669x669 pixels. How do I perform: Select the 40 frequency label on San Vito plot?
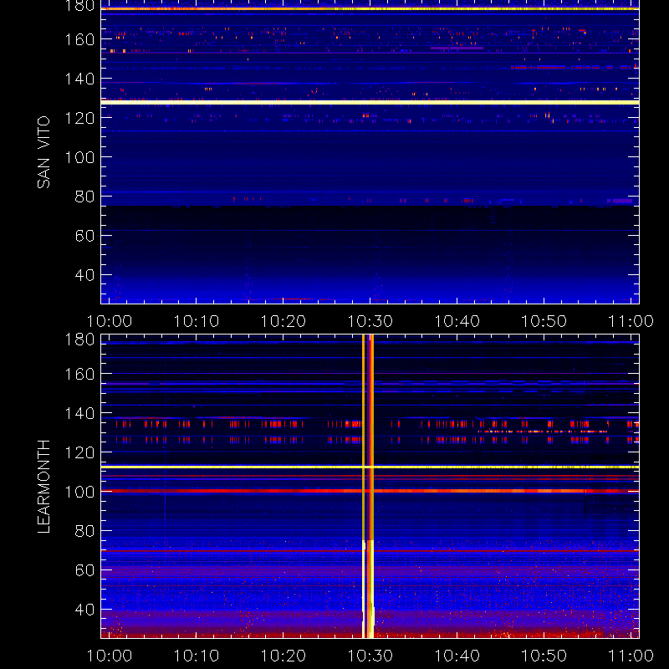click(x=84, y=275)
